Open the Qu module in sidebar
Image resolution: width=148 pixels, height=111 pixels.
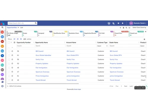coord(2,51)
